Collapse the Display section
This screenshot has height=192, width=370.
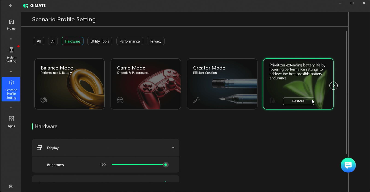click(x=173, y=148)
